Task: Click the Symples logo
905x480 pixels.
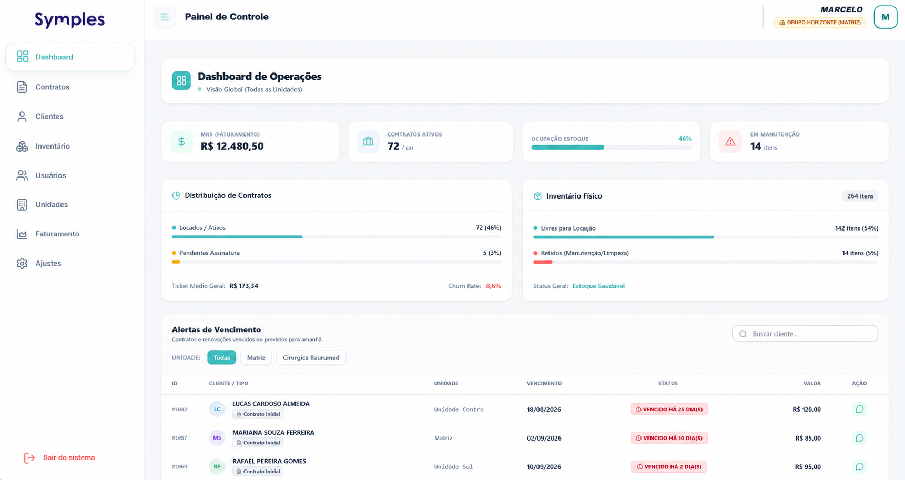Action: (70, 19)
